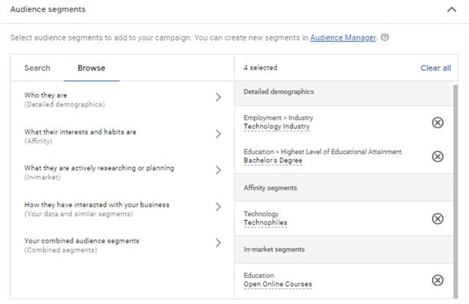469x304 pixels.
Task: Select the Browse tab
Action: point(91,68)
